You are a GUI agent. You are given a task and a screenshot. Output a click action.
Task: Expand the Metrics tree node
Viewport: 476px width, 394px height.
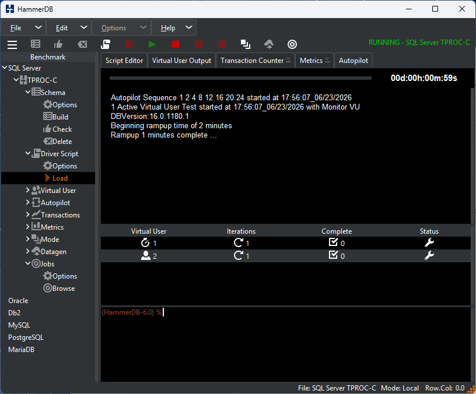28,227
